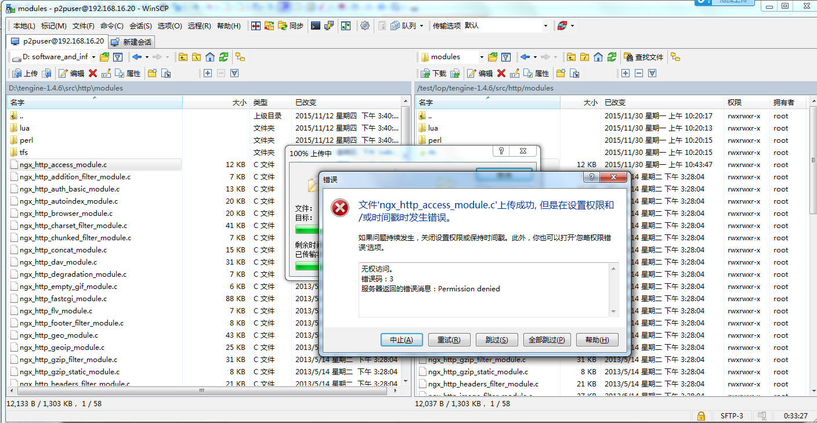Click the Queue (队列) toolbar icon
Viewport: 817px width, 423px height.
[403, 26]
